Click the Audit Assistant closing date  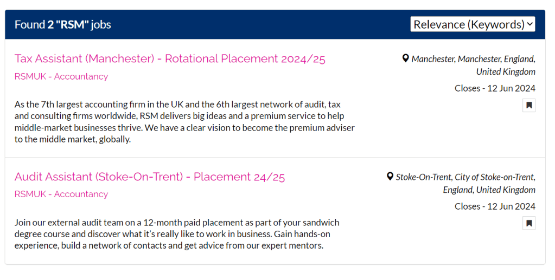tap(495, 206)
